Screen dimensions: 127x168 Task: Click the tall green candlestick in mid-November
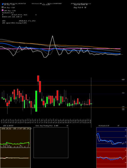(x=36, y=101)
